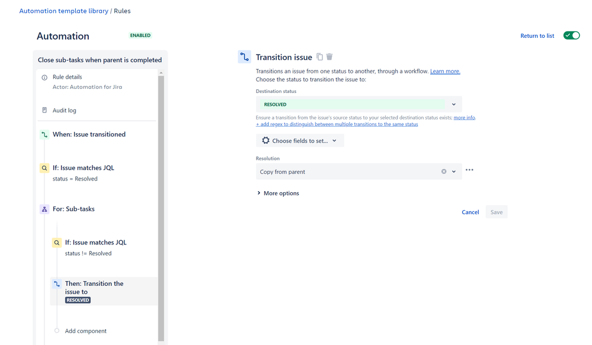Click the rule list scrollbar
The height and width of the screenshot is (345, 592).
click(x=161, y=207)
